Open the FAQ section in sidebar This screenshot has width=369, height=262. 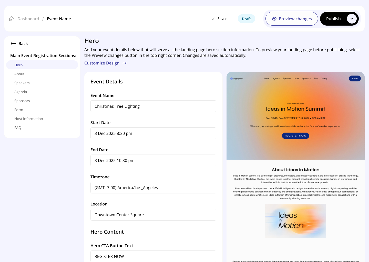[18, 128]
